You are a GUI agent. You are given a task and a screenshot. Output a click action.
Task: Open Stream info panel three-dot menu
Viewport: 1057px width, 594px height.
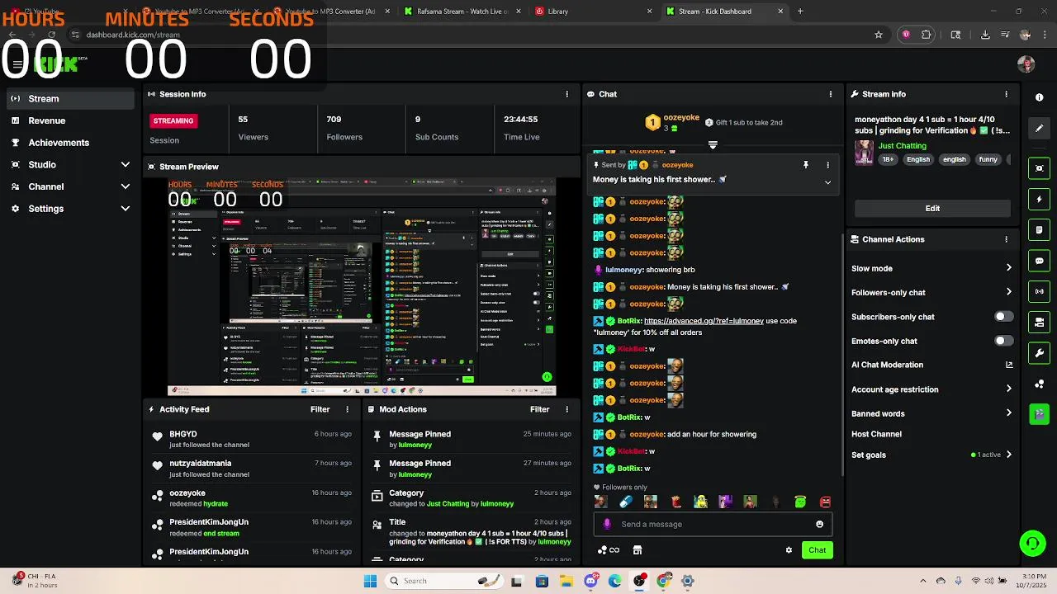point(1006,94)
